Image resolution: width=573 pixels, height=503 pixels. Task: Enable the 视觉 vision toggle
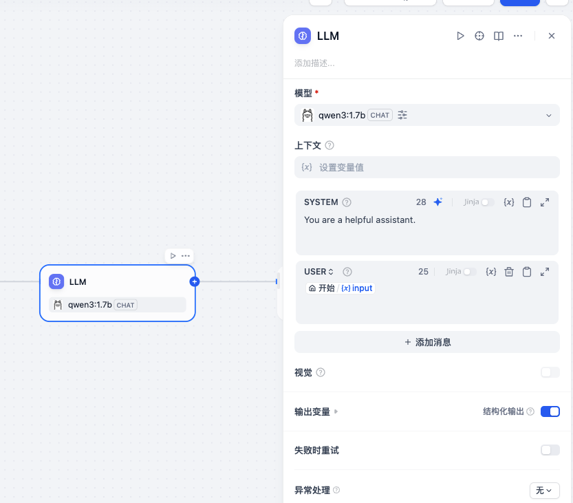(x=550, y=372)
